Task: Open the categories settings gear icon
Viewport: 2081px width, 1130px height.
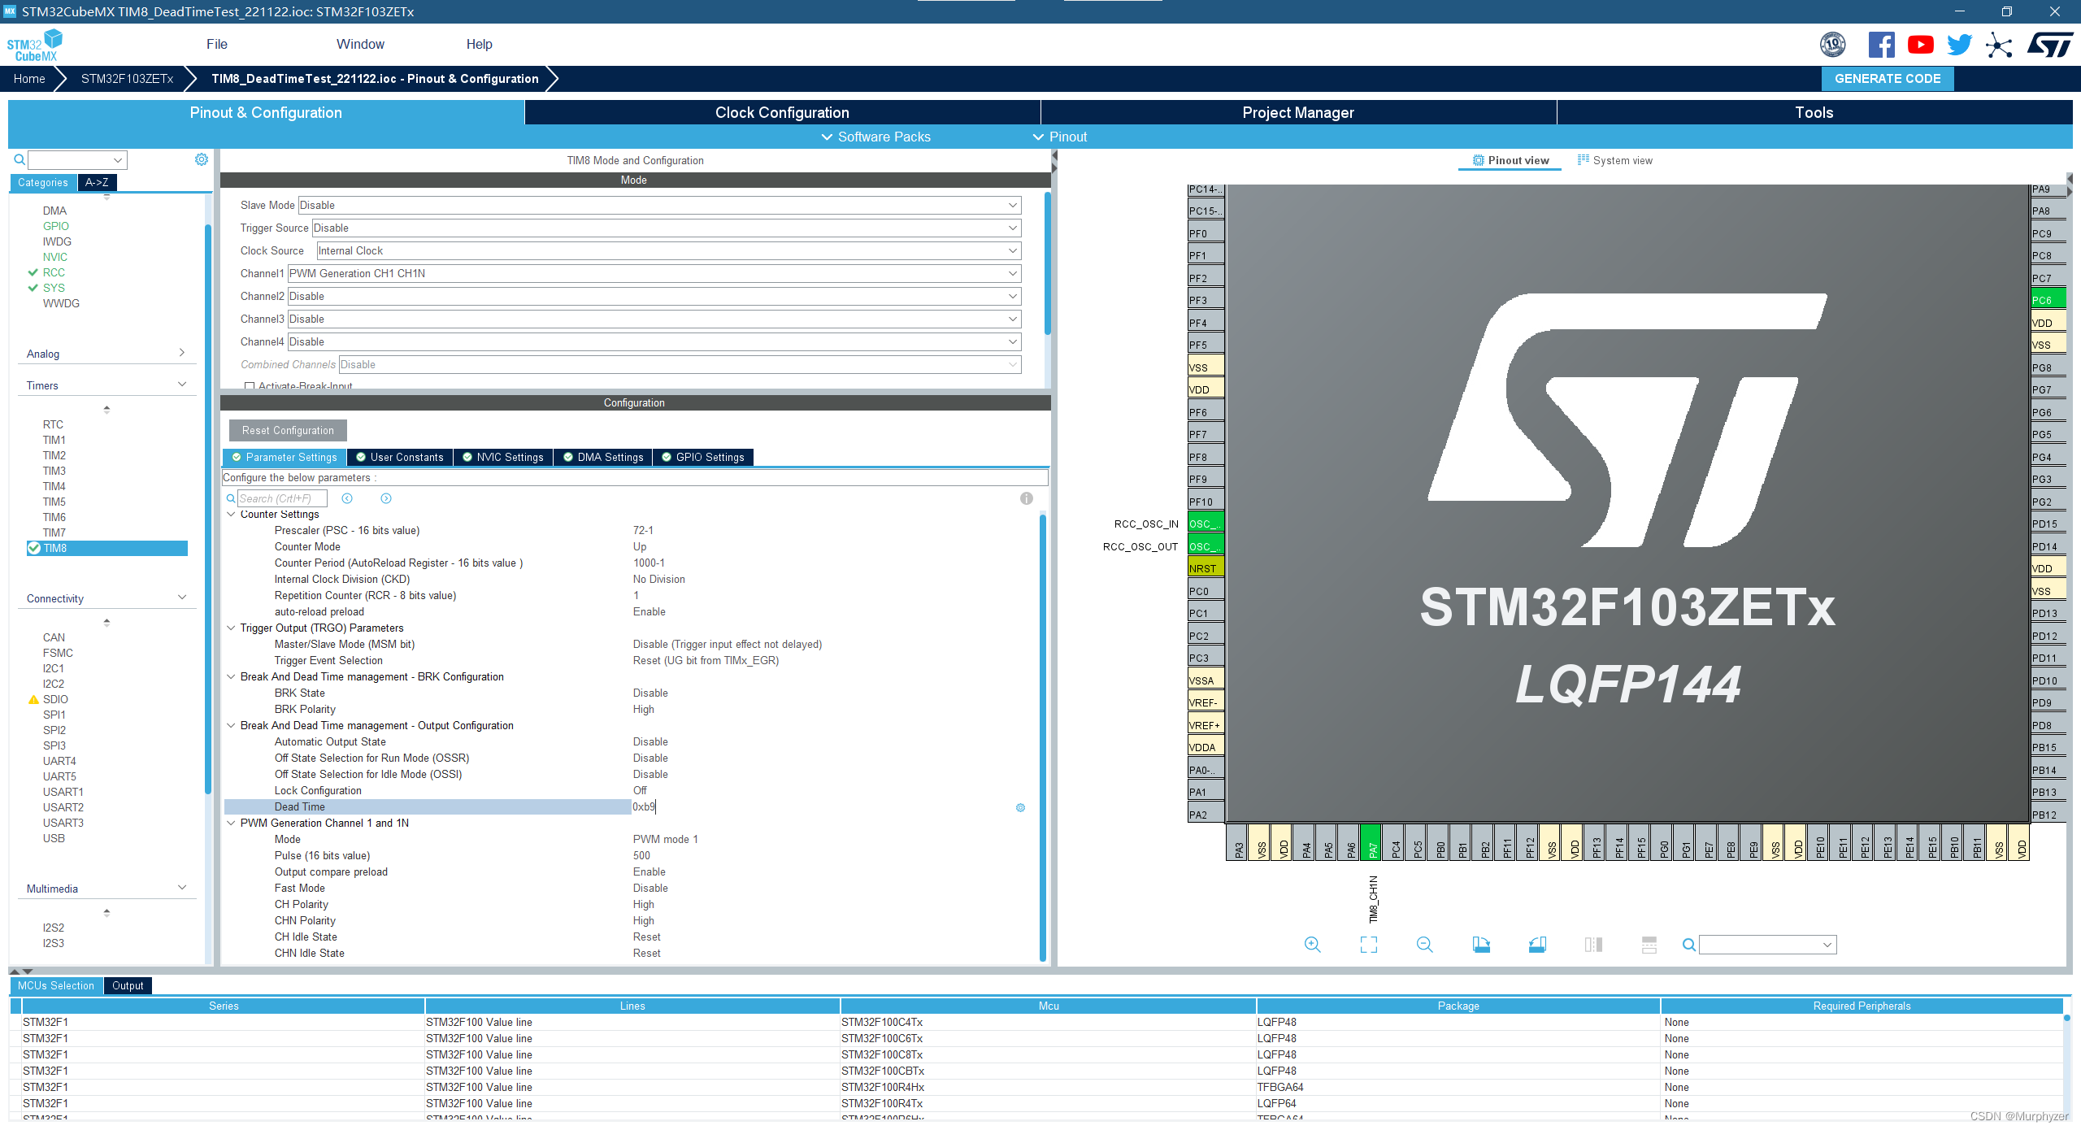Action: point(202,159)
